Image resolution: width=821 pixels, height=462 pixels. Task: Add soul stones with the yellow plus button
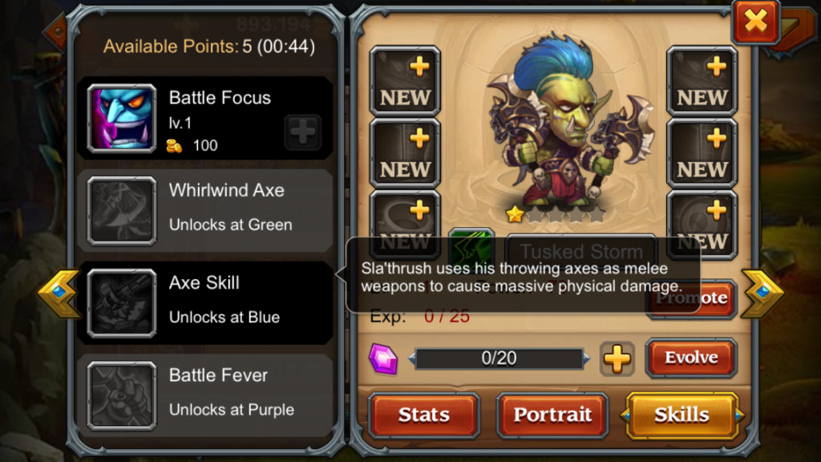point(617,359)
